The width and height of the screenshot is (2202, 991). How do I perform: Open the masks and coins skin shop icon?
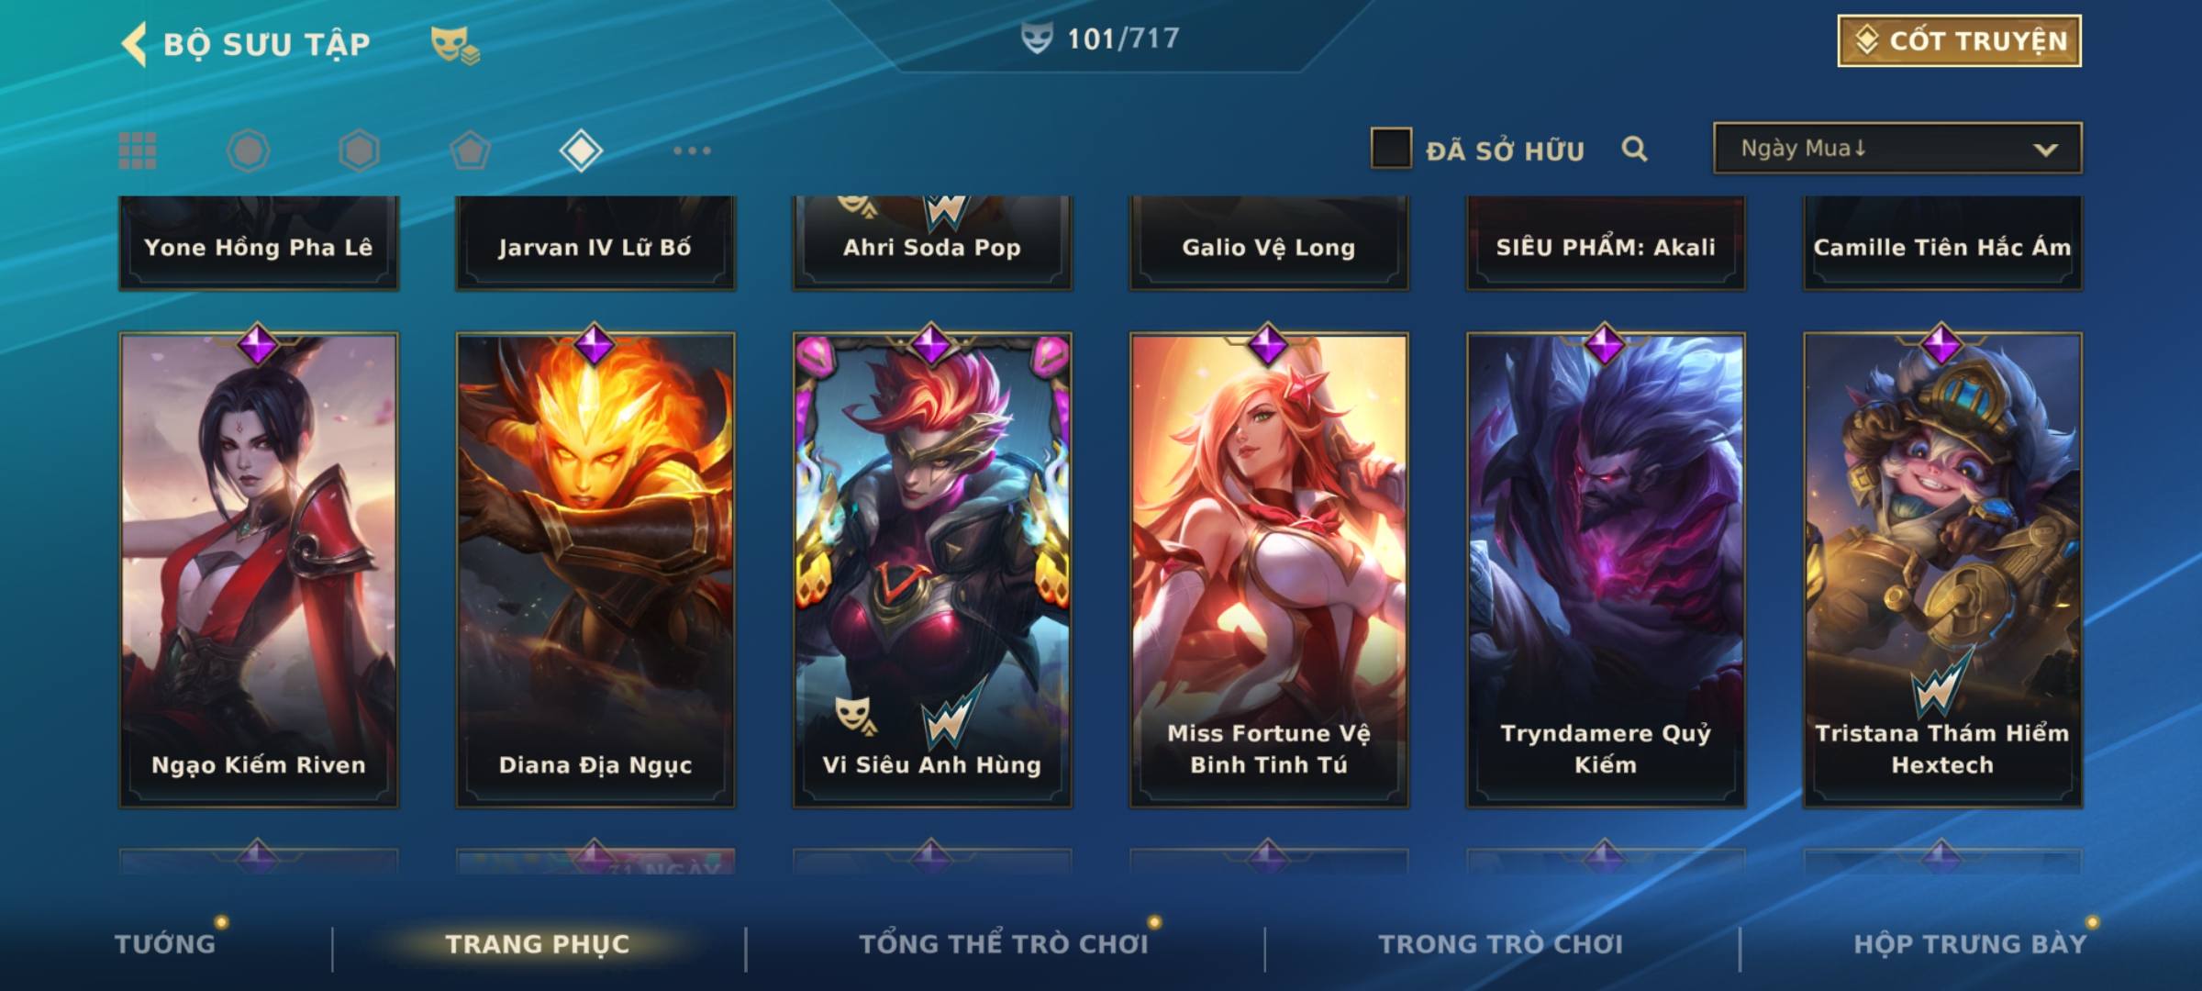pos(455,44)
